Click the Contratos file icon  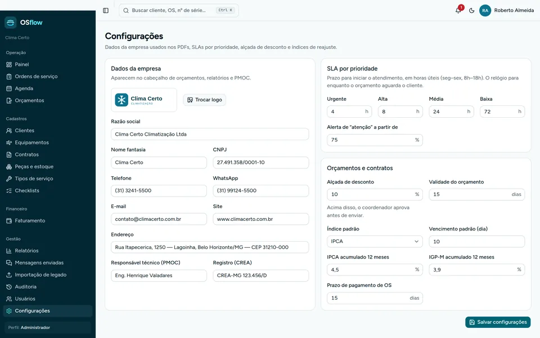tap(9, 155)
